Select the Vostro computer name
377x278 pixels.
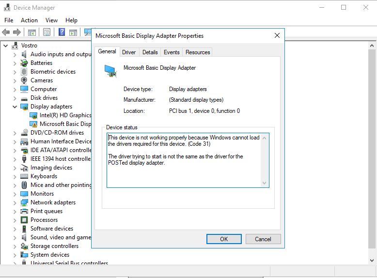(x=29, y=46)
